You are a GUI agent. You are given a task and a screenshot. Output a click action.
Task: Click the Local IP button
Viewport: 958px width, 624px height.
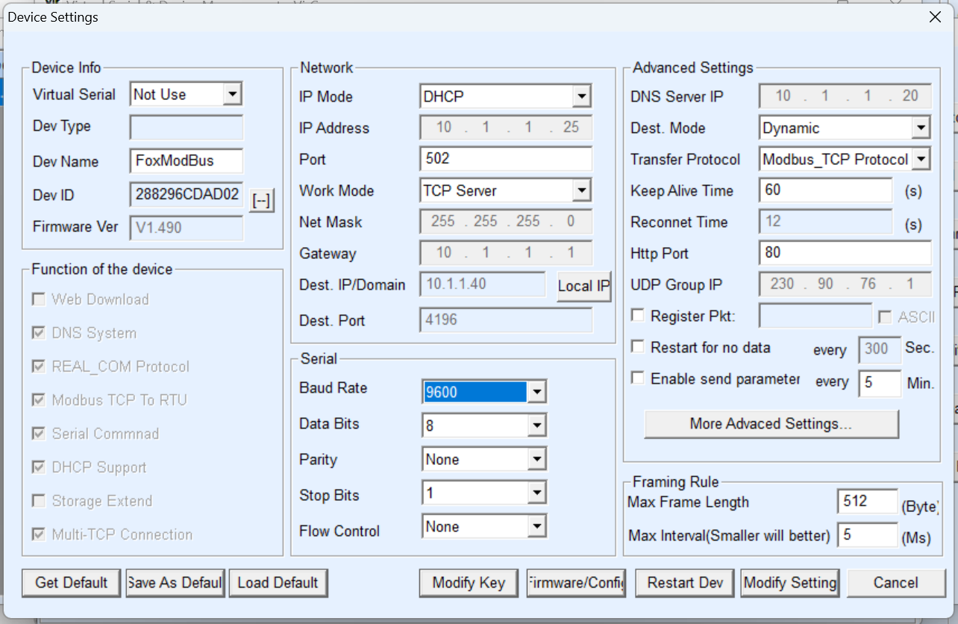point(583,286)
